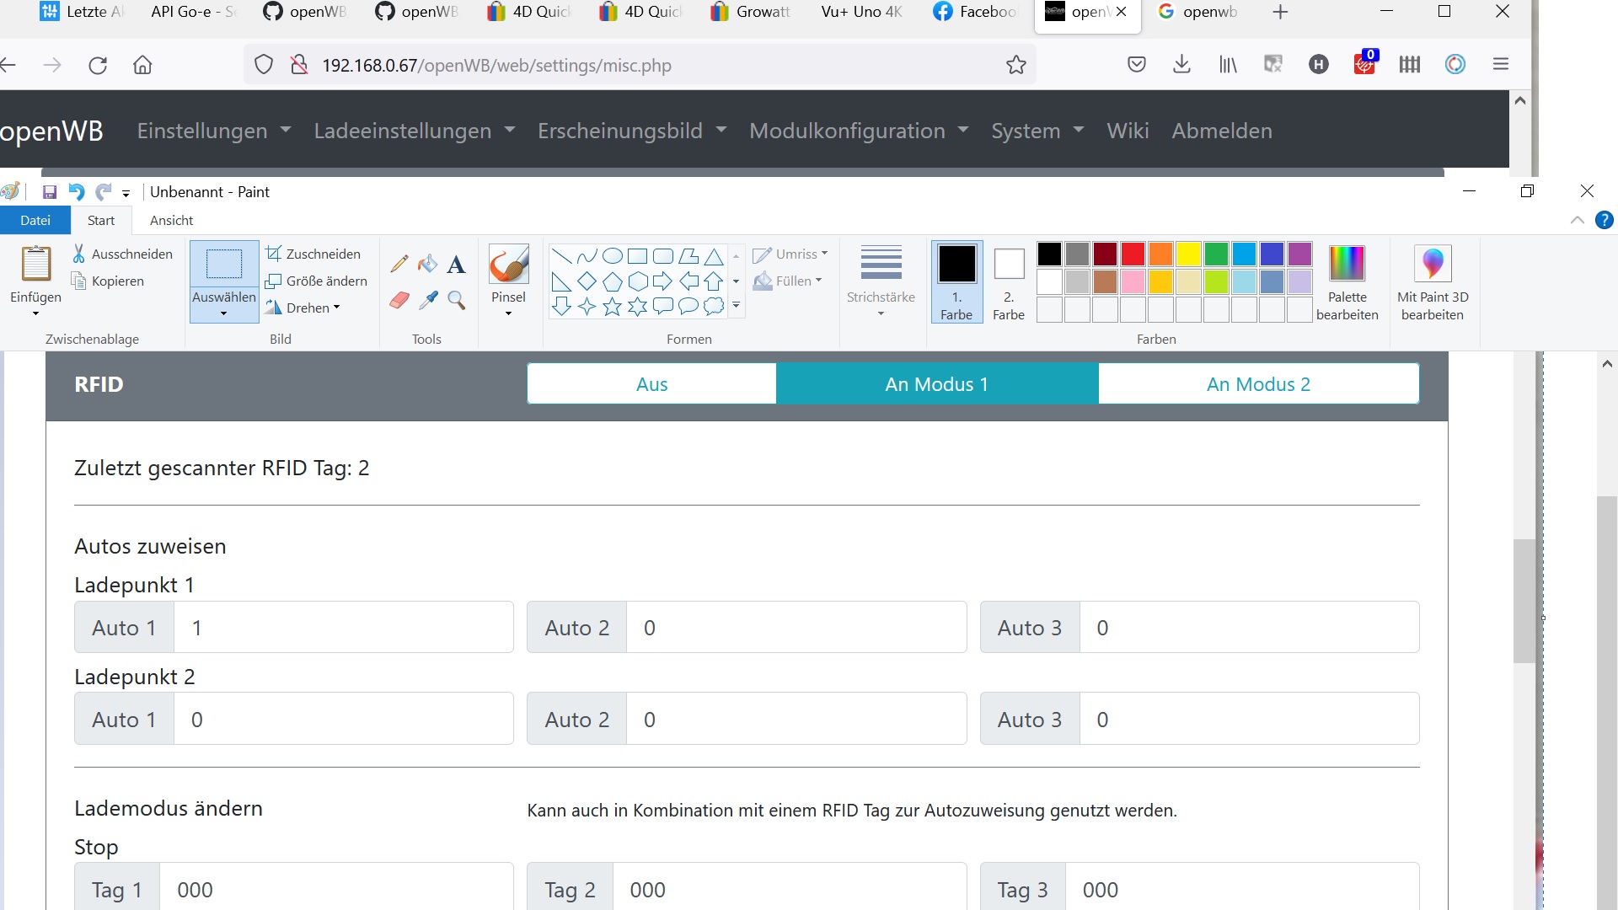This screenshot has width=1618, height=910.
Task: Select the Pencil tool in Paint
Action: (399, 264)
